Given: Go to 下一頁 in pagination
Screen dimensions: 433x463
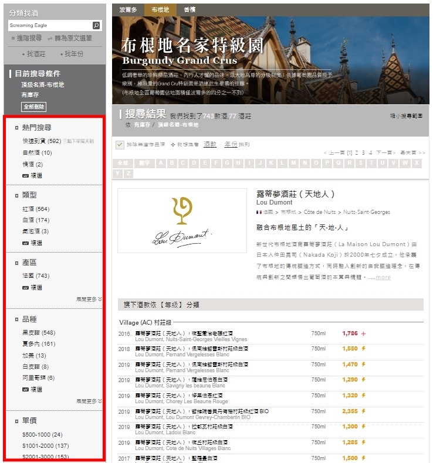Looking at the screenshot, I should click(385, 152).
